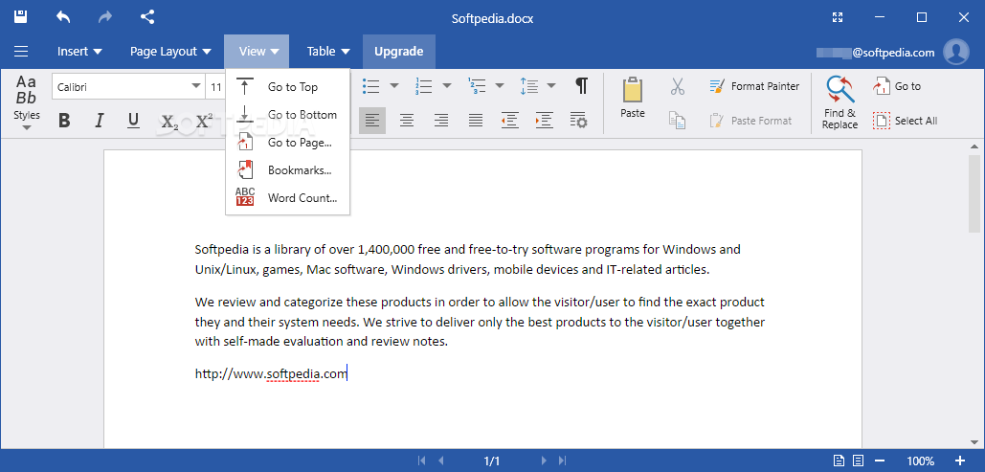Paste clipboard contents
This screenshot has width=985, height=472.
click(x=633, y=98)
